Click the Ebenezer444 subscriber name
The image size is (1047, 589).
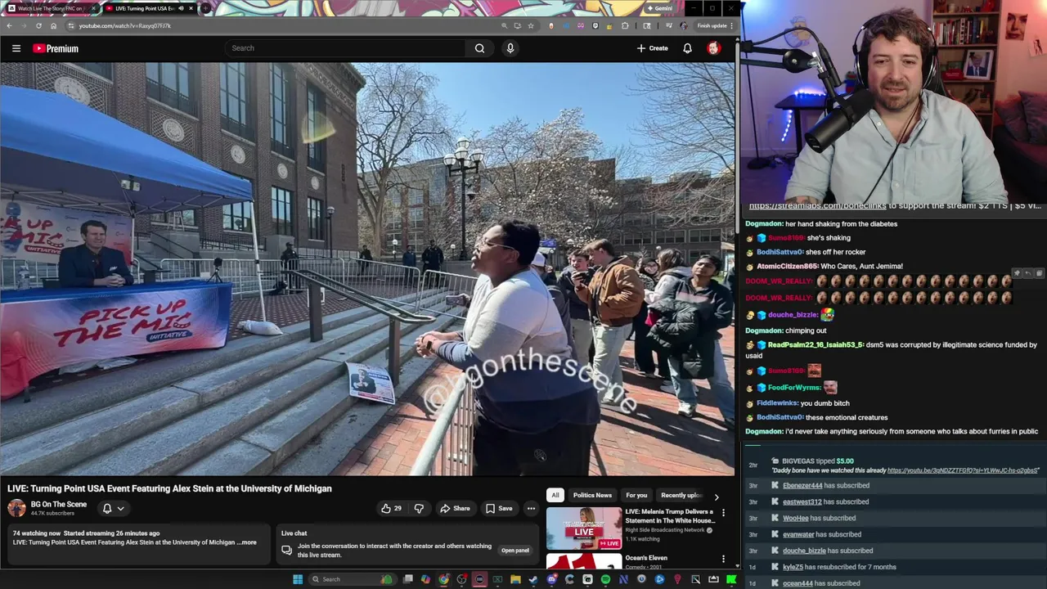click(802, 486)
